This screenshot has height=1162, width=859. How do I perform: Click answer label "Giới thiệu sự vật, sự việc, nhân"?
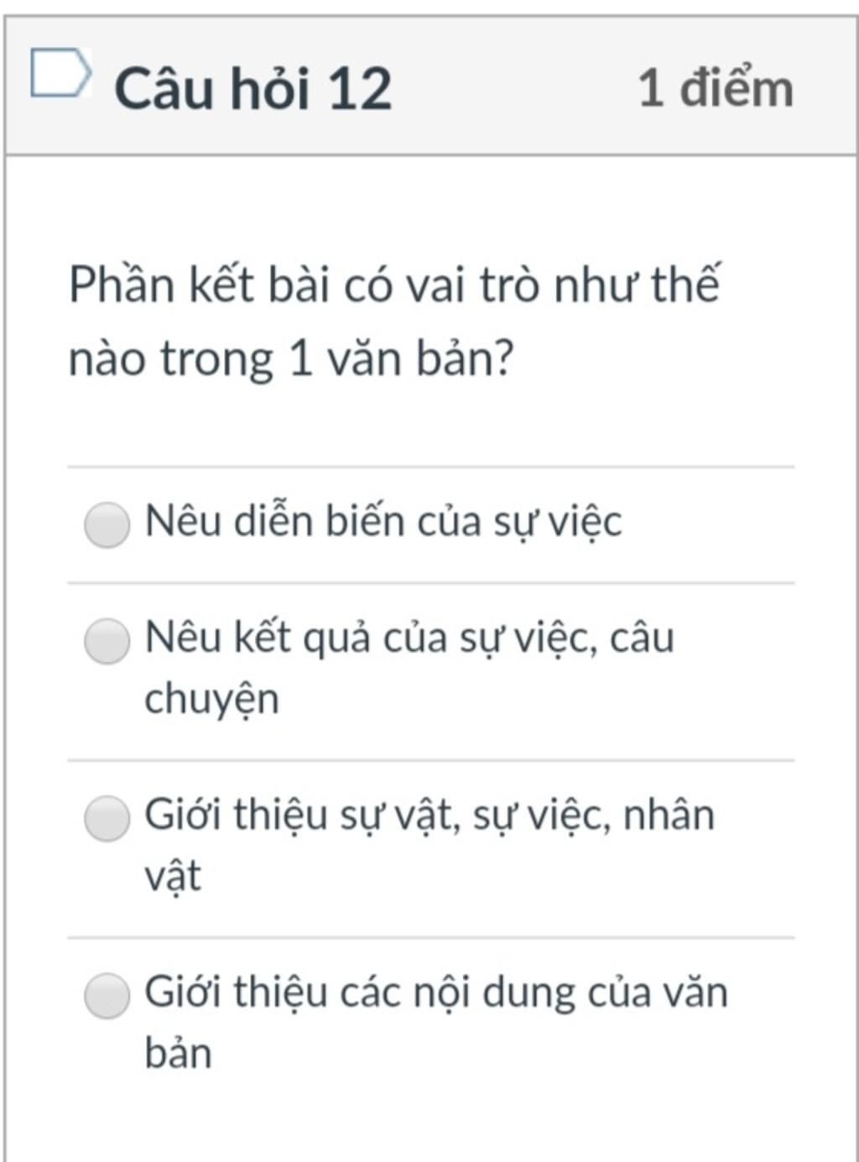[x=429, y=815]
